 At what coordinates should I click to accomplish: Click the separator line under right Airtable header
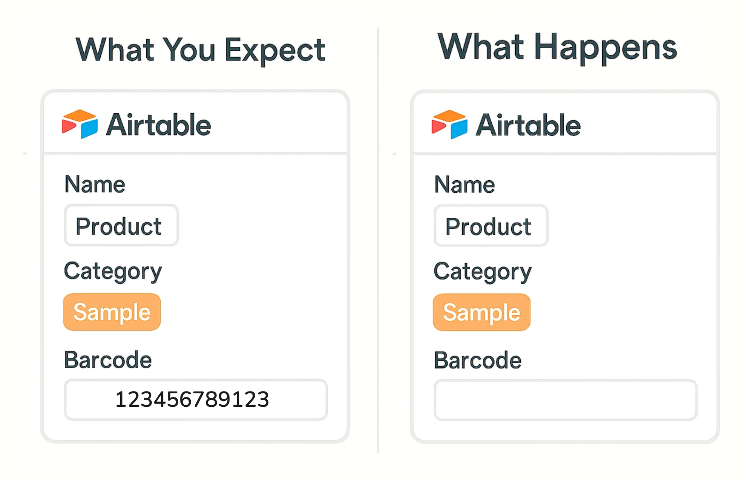point(565,154)
